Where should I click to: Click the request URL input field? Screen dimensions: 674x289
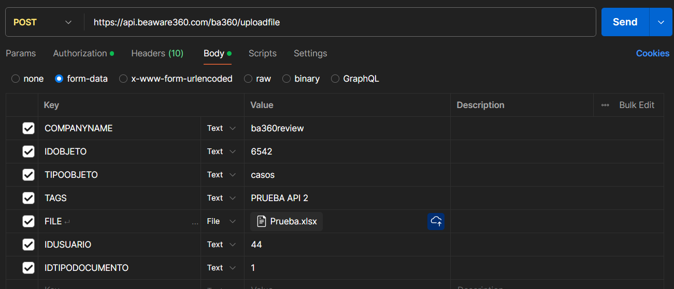[x=342, y=22]
